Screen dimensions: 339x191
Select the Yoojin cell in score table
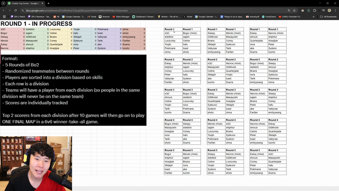point(82,29)
